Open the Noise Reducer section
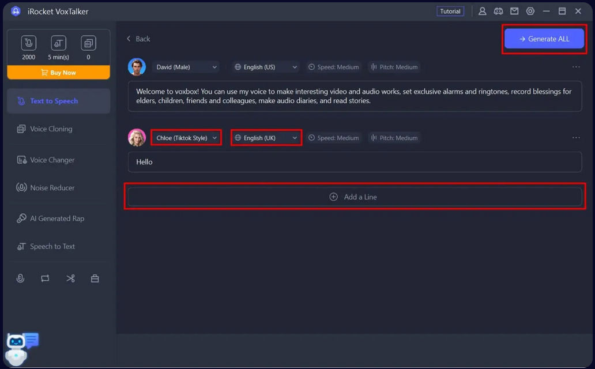595x369 pixels. [52, 188]
